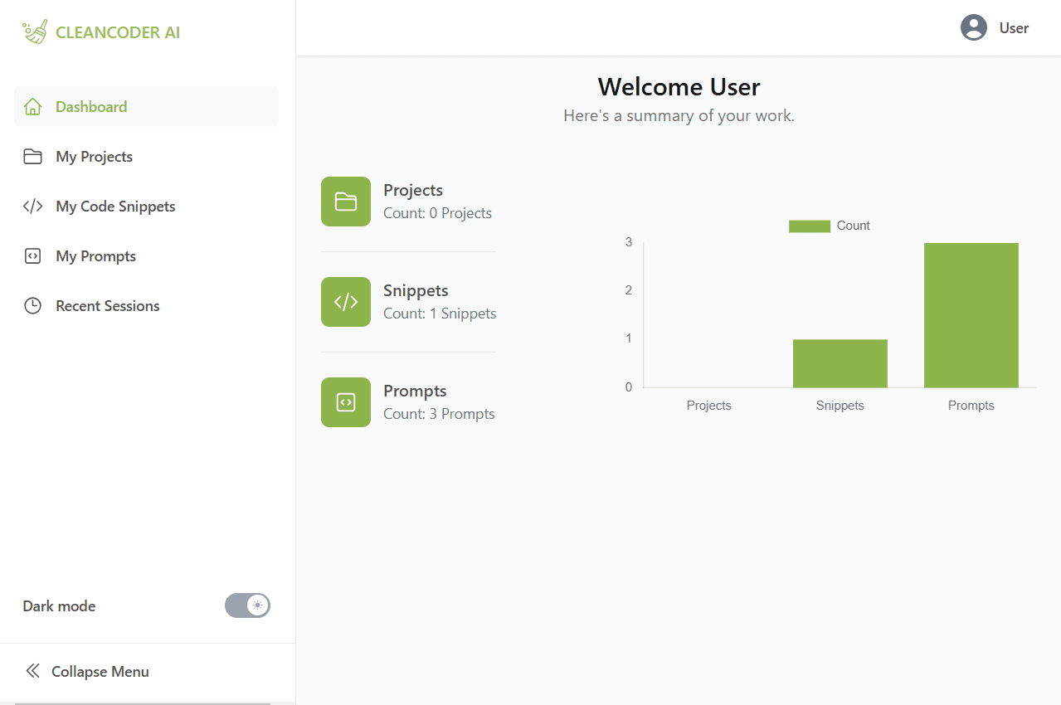This screenshot has height=705, width=1061.
Task: Click the CLEANCODER AI brand title
Action: point(117,33)
